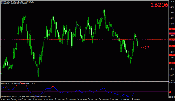Click the red "<42:7" countdown label

[x=145, y=48]
